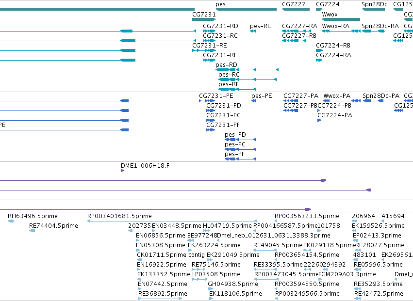The height and width of the screenshot is (301, 413).
Task: Open transcript label pes-RD
Action: [226, 65]
